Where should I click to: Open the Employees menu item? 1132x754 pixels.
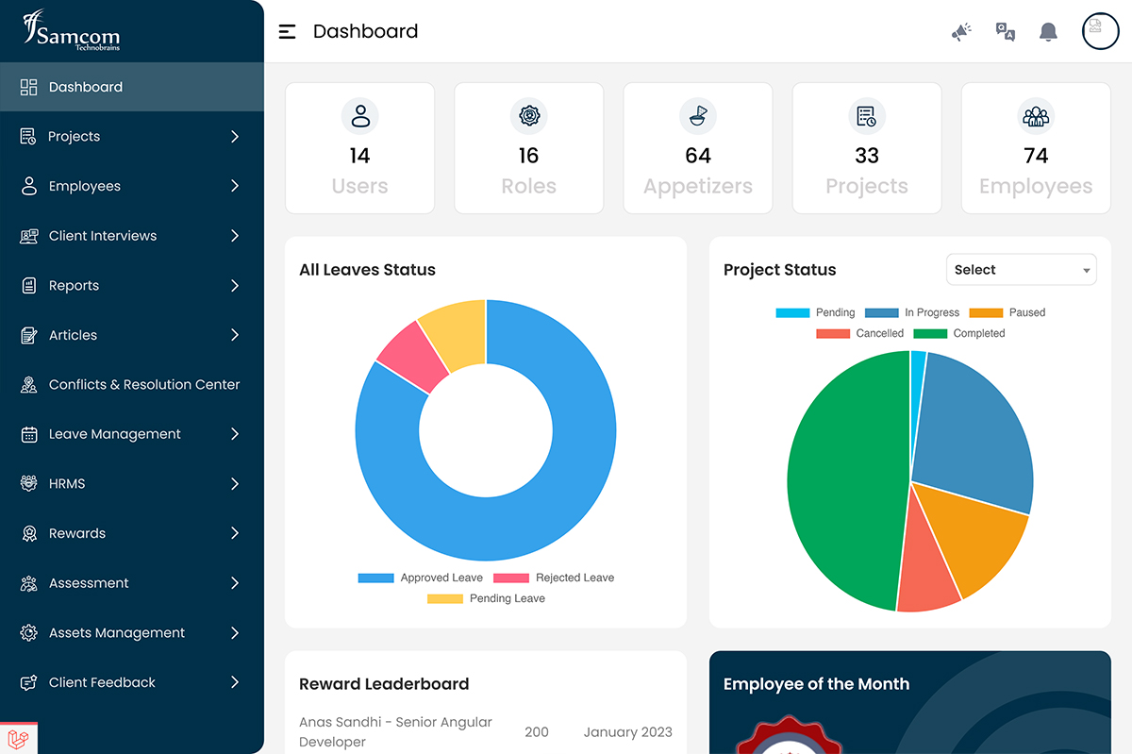132,186
